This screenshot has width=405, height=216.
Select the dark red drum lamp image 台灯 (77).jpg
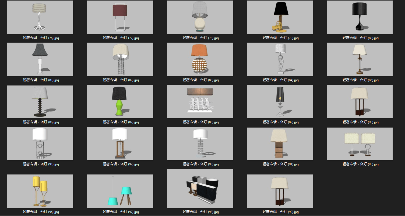[120, 17]
